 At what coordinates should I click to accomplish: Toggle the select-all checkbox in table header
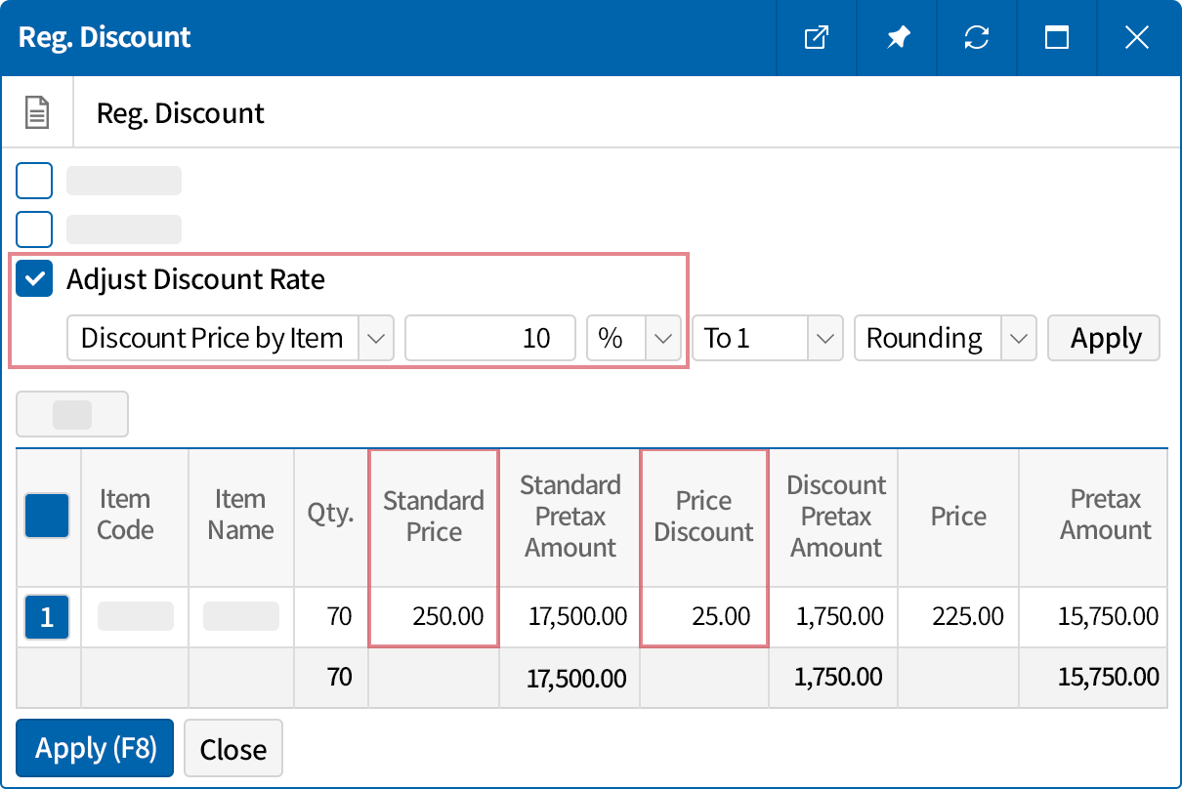(47, 516)
